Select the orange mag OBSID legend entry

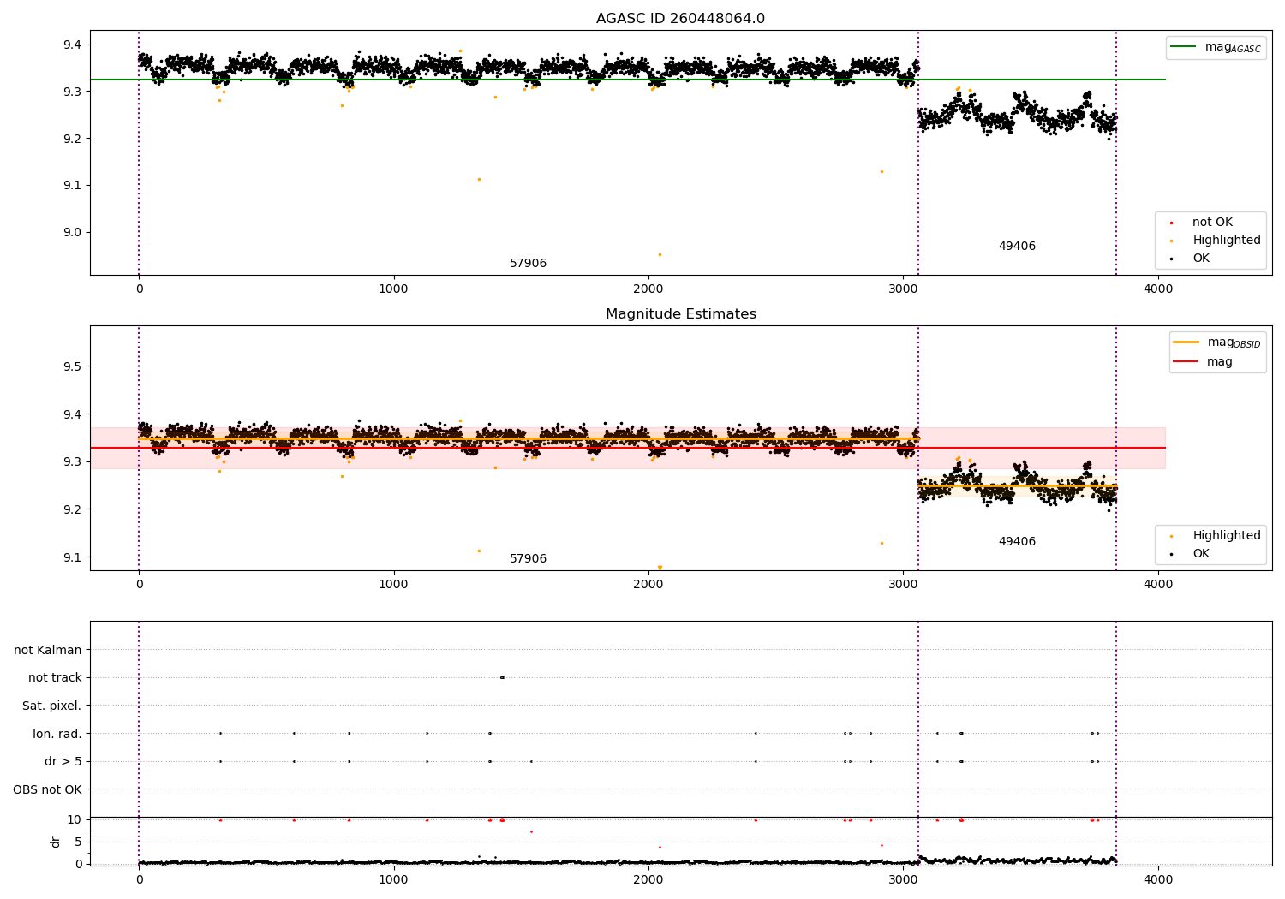point(1217,342)
